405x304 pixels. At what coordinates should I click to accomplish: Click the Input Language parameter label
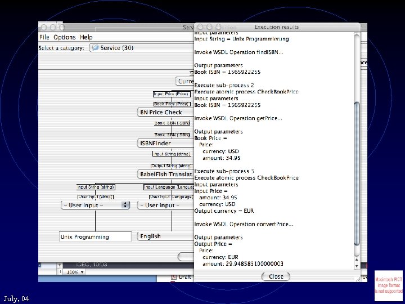click(169, 187)
